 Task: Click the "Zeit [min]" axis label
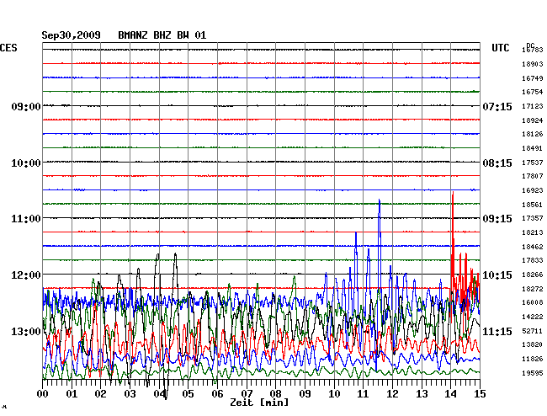pos(259,403)
